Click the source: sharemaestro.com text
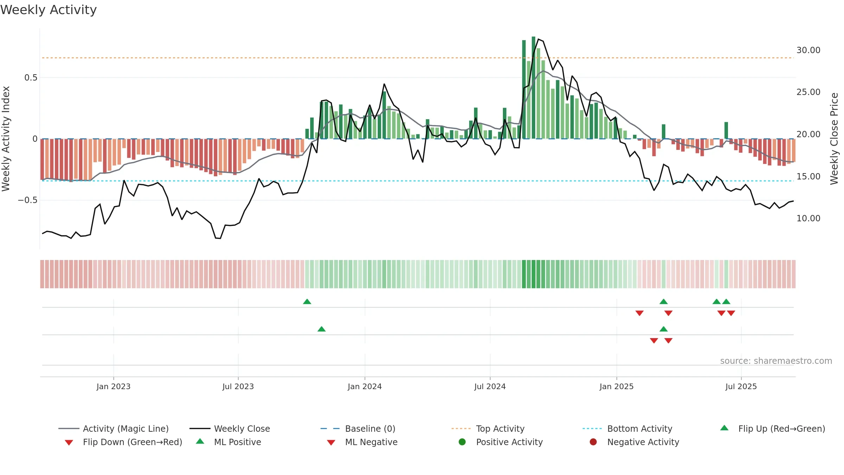Screen dimensions: 844x475 pos(776,361)
